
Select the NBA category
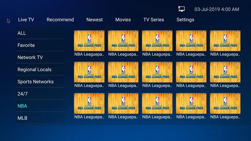(41, 106)
